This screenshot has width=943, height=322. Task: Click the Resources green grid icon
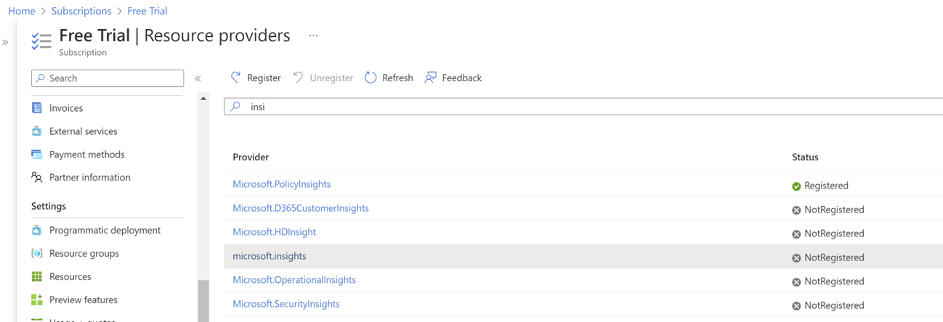pos(37,276)
